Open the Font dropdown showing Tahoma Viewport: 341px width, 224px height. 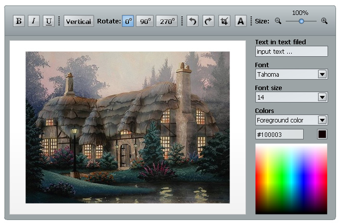(x=291, y=74)
